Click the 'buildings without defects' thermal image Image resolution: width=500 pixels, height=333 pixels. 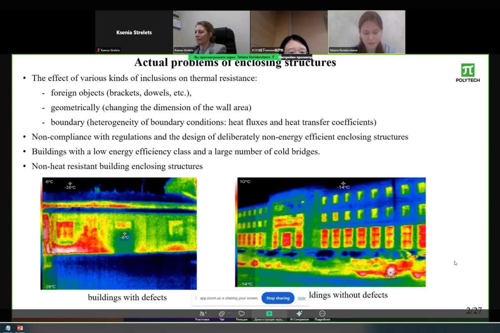331,232
